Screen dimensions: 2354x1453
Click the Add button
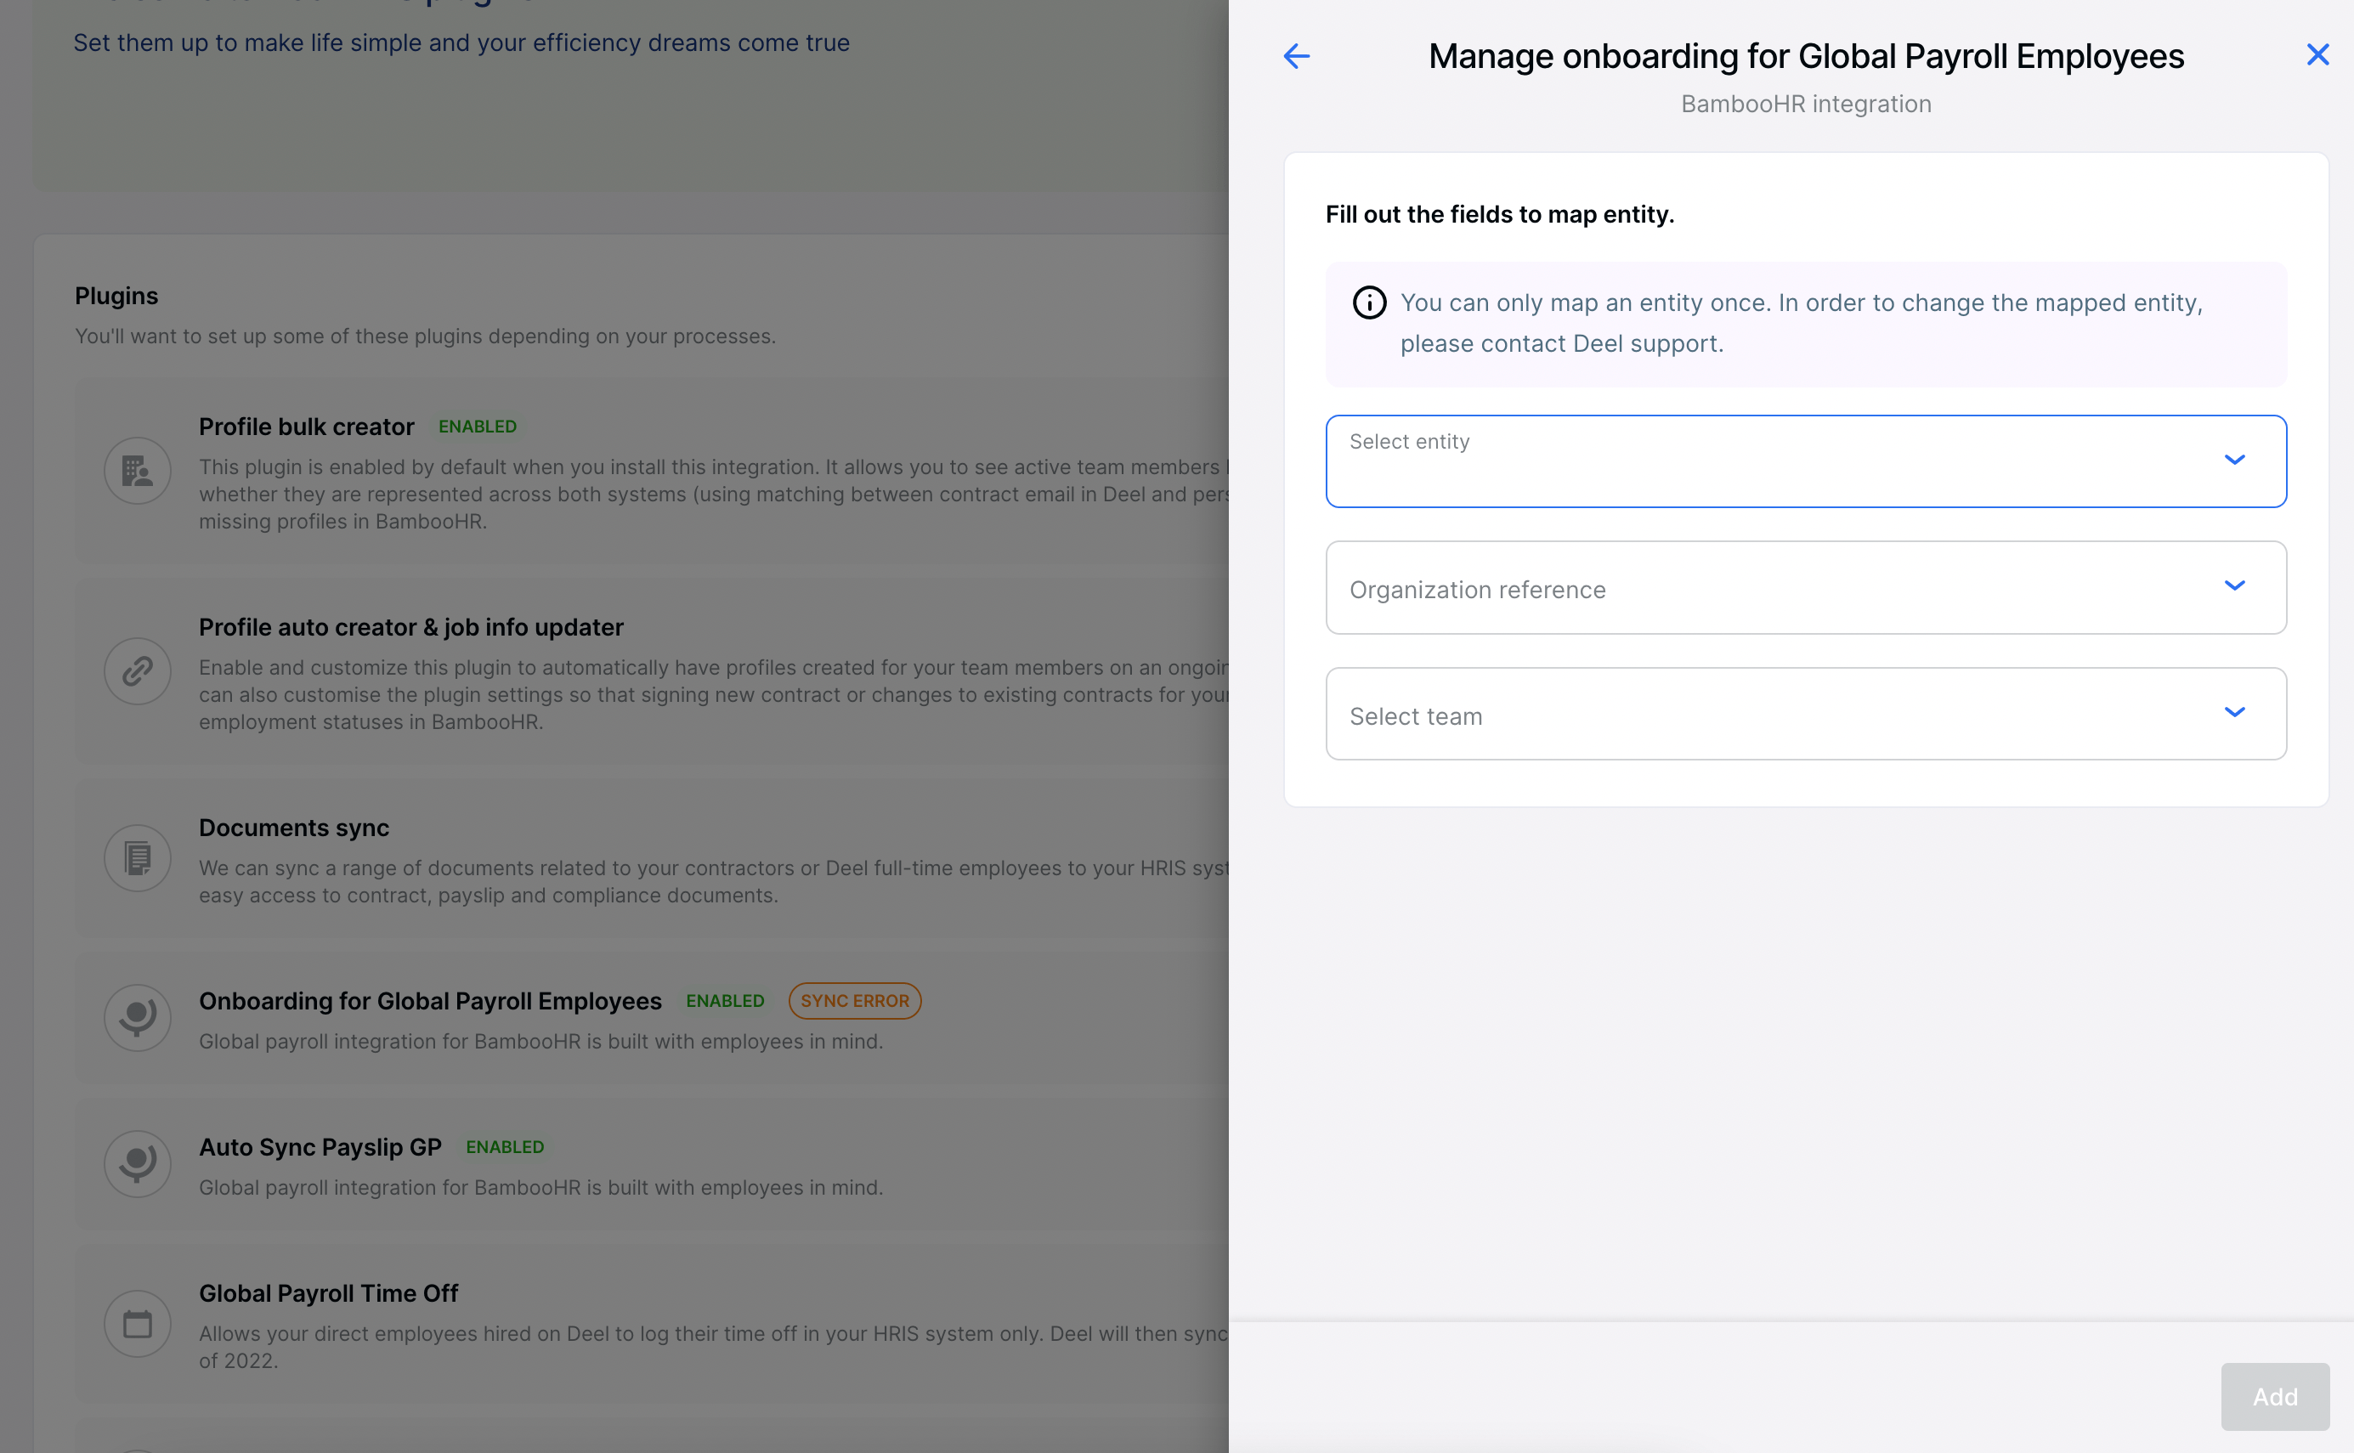point(2274,1396)
